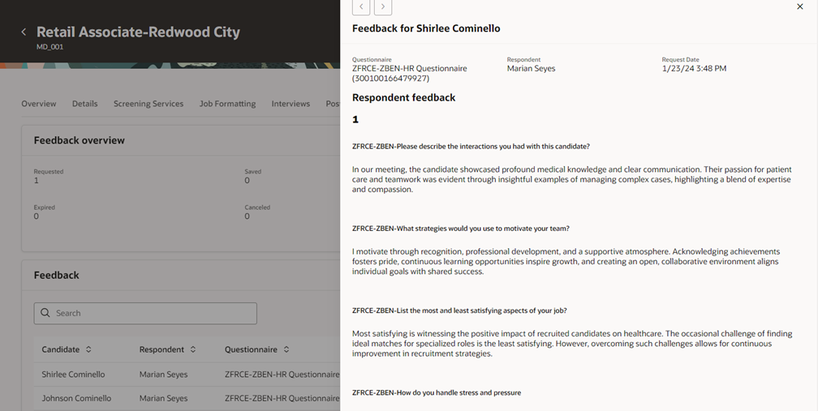Switch to Screening Services tab
The image size is (818, 411).
(149, 104)
